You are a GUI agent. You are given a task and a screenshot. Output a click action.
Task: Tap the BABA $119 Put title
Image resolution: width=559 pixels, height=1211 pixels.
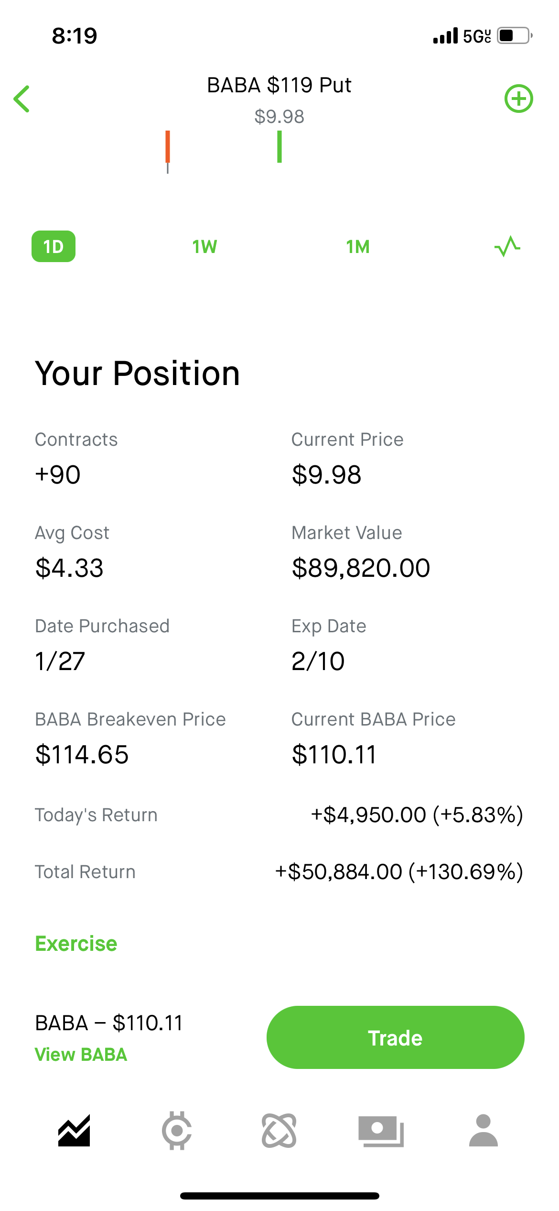[x=279, y=85]
